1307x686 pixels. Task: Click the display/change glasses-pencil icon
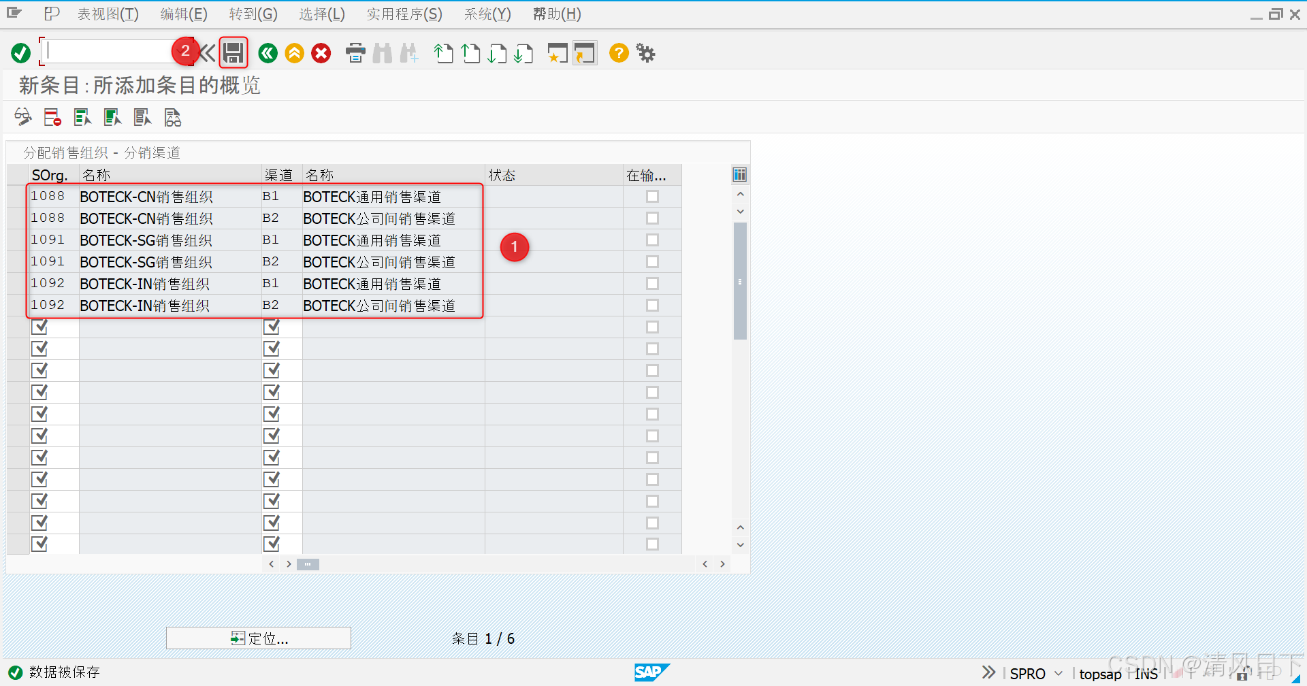click(23, 117)
